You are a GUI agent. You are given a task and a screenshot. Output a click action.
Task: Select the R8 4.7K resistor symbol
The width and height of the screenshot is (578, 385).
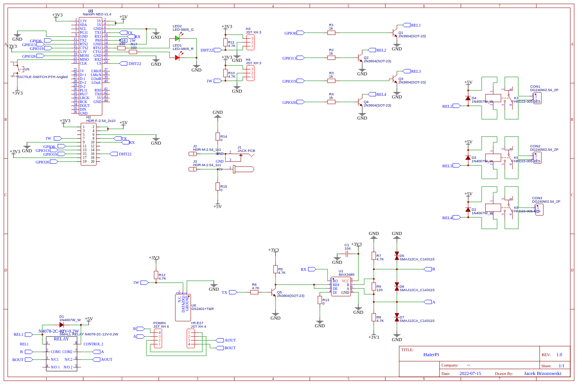374,317
